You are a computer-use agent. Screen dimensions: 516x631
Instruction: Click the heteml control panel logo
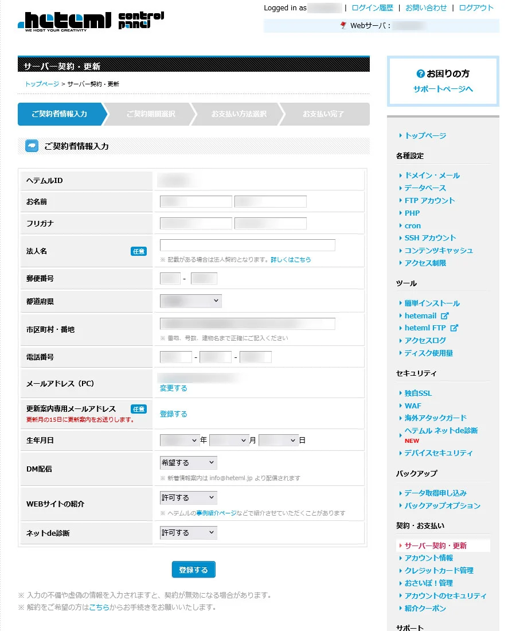91,21
